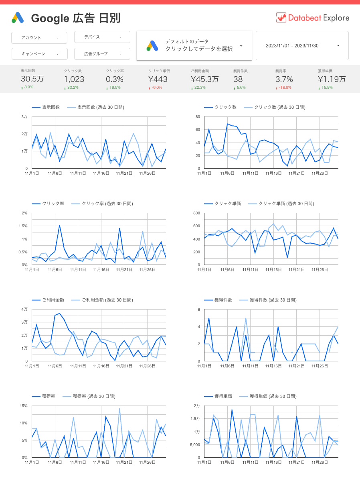This screenshot has height=481, width=360.
Task: Click the Google Ads icon in data selector
Action: pos(152,46)
